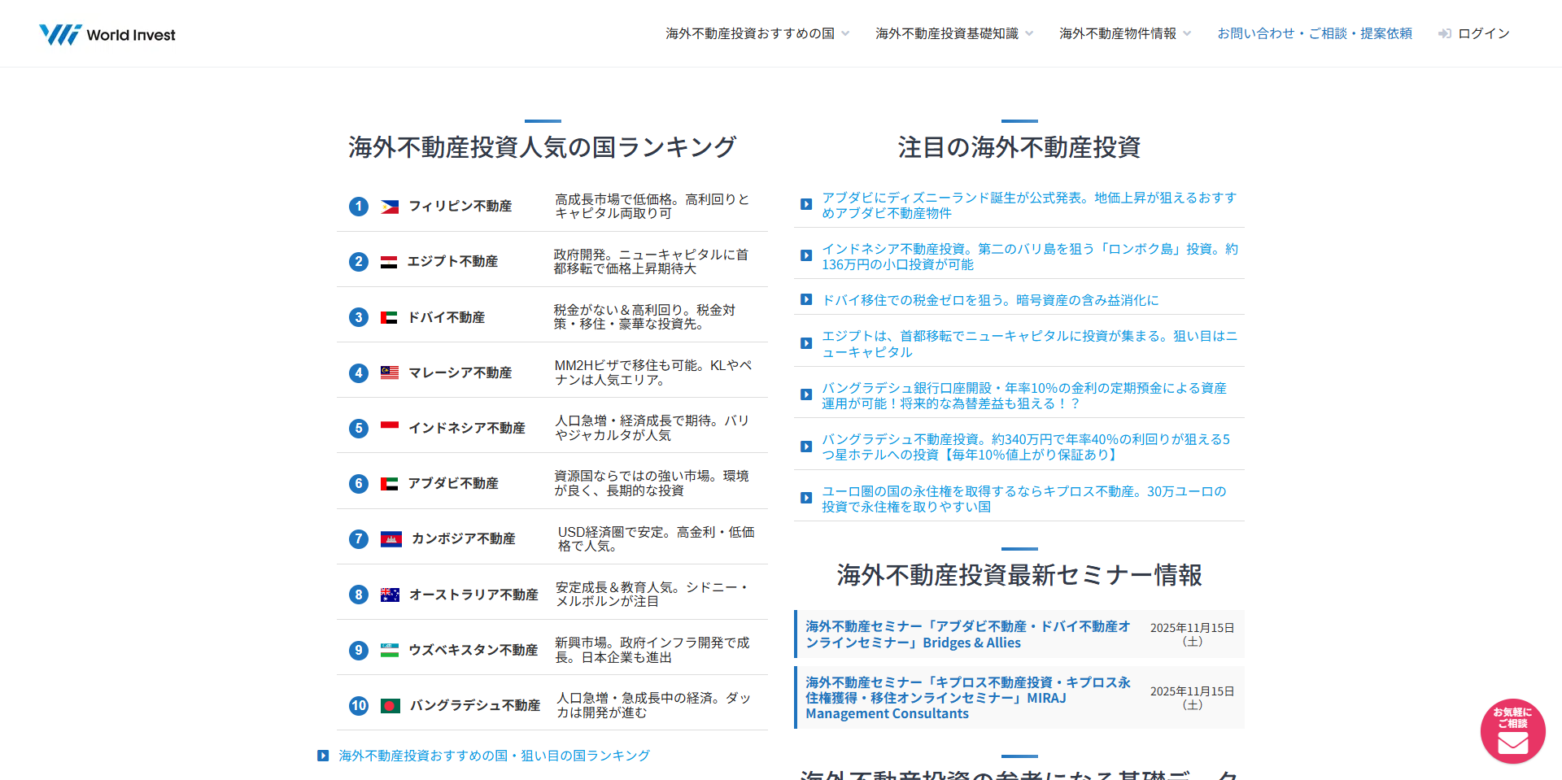This screenshot has width=1562, height=780.
Task: Open Bridges & Allies seminar entry
Action: click(x=968, y=634)
